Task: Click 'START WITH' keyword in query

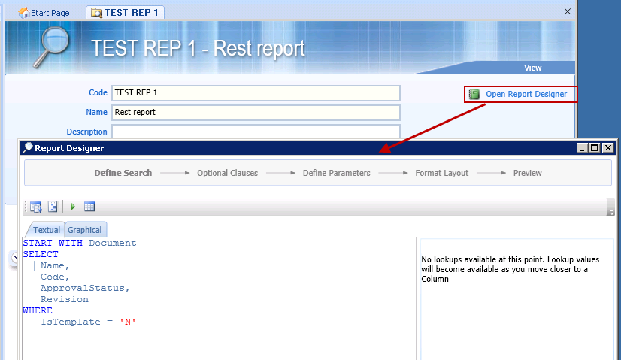Action: click(53, 243)
